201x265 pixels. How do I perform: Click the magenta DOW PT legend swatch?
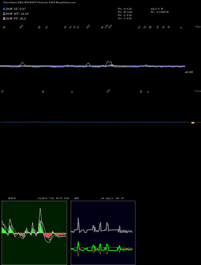pos(4,18)
